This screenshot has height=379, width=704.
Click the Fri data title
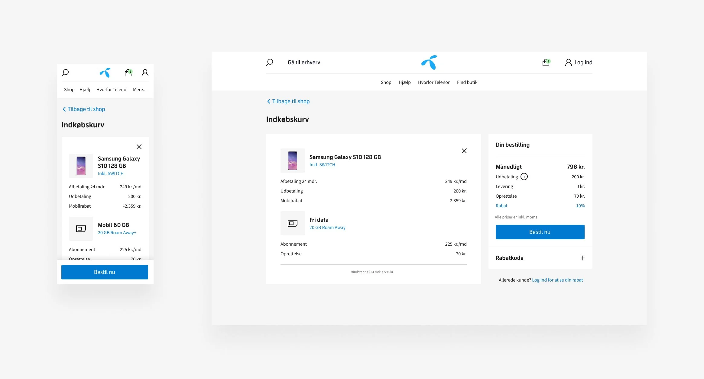click(319, 220)
